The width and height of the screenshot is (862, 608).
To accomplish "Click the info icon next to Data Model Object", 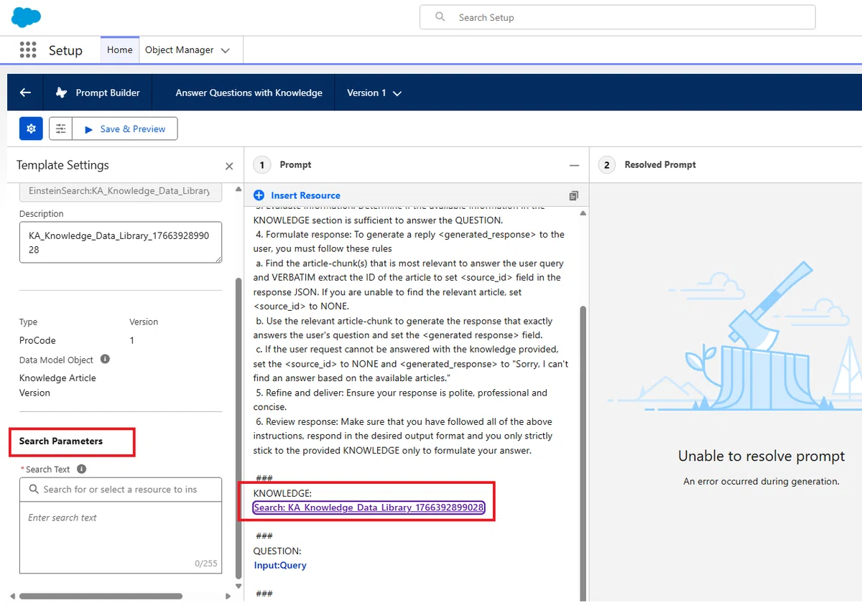I will 105,359.
